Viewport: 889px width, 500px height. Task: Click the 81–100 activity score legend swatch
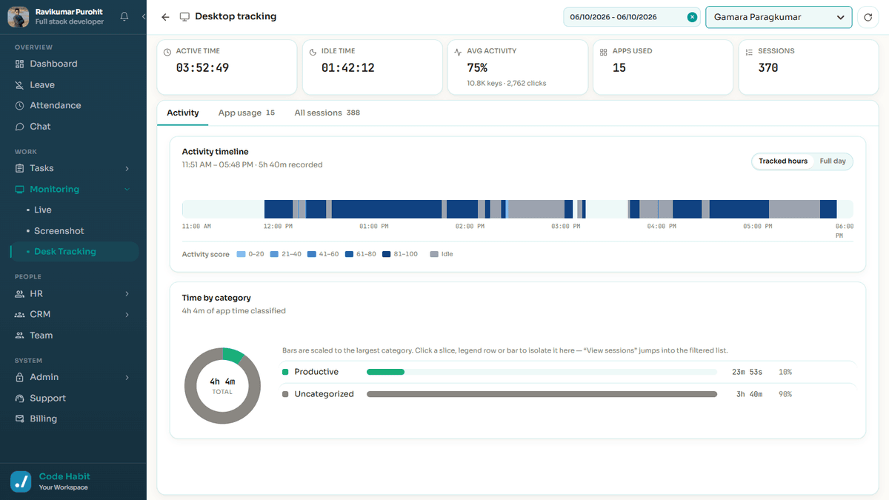tap(386, 255)
